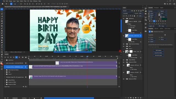Click the three-dots more options icon
176x99 pixels.
coord(48,4)
